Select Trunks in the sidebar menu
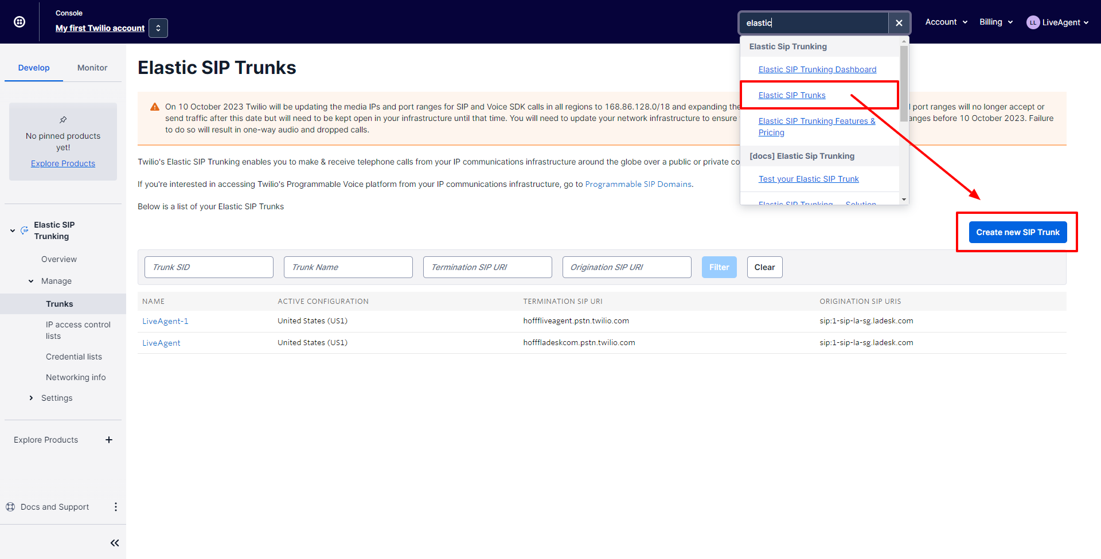This screenshot has width=1101, height=559. (60, 304)
